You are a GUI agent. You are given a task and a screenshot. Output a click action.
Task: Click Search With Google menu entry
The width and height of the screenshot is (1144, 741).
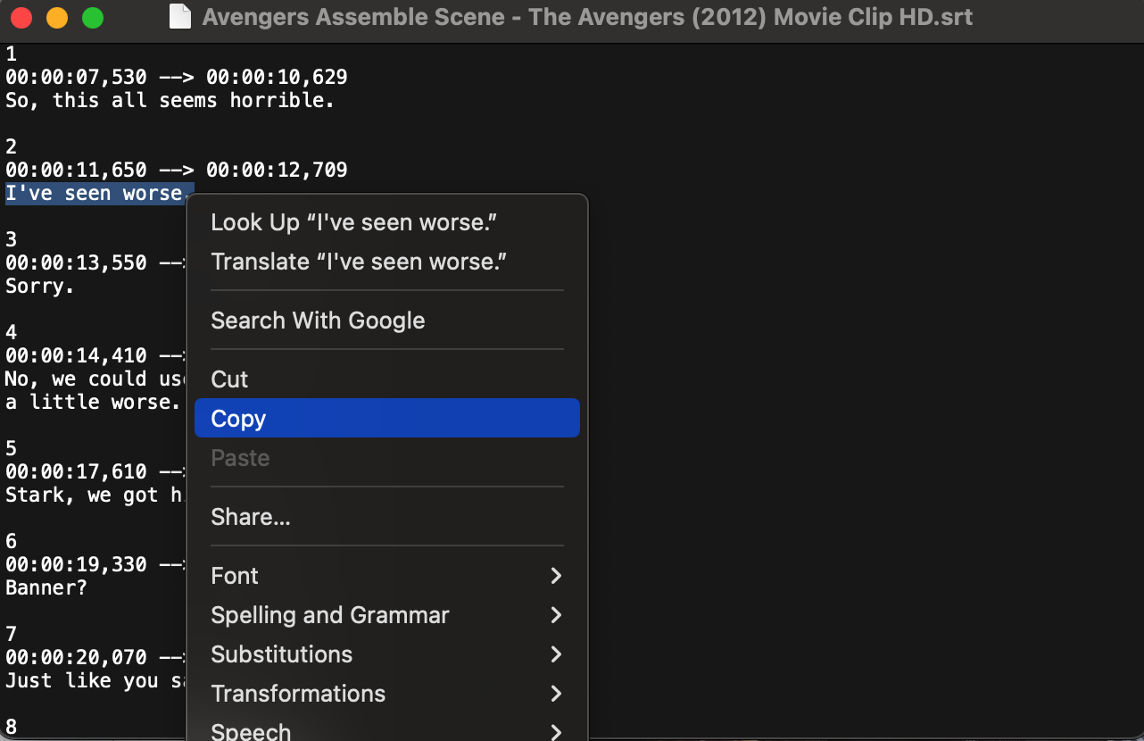click(x=318, y=321)
